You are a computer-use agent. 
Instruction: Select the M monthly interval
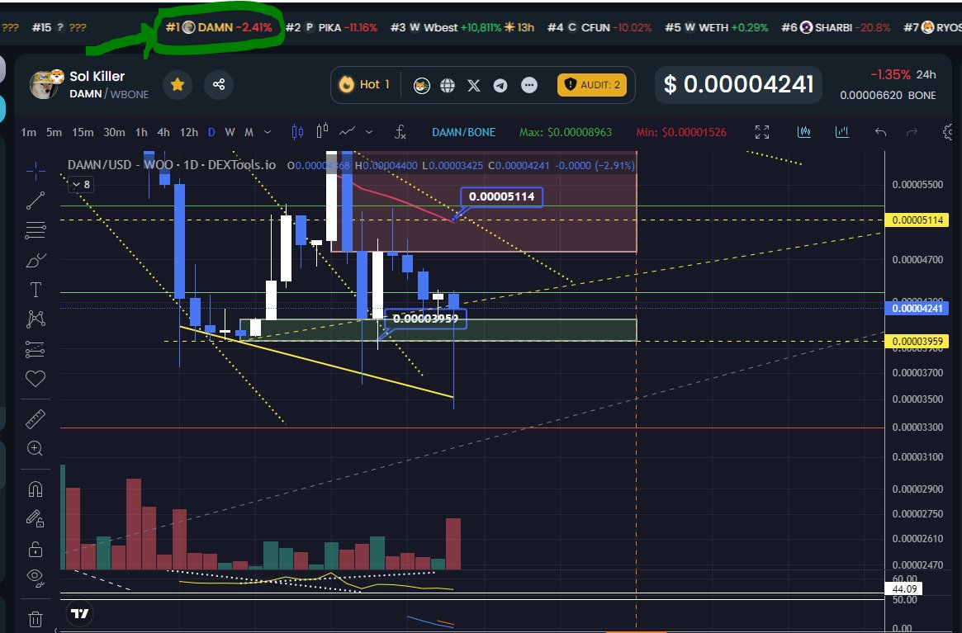coord(249,132)
